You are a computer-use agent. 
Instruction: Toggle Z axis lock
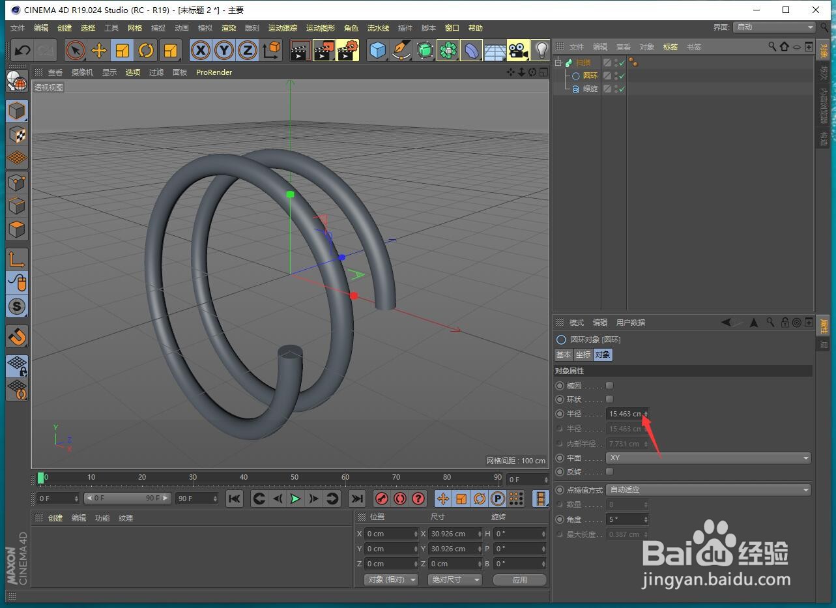(x=248, y=50)
